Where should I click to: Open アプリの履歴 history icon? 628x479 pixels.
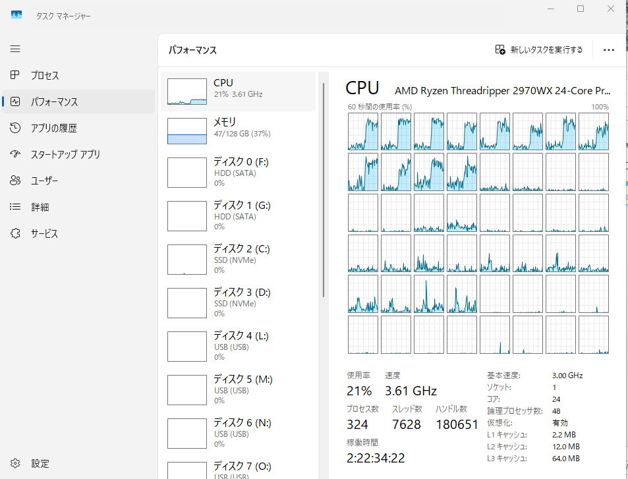(x=15, y=128)
